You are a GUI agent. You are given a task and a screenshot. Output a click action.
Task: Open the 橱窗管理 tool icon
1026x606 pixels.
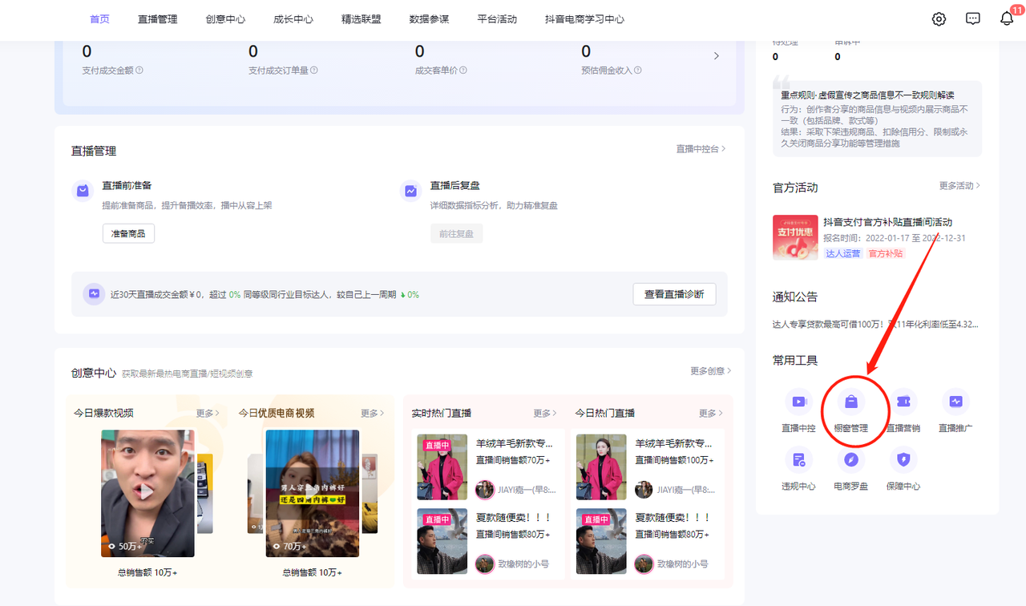click(850, 402)
